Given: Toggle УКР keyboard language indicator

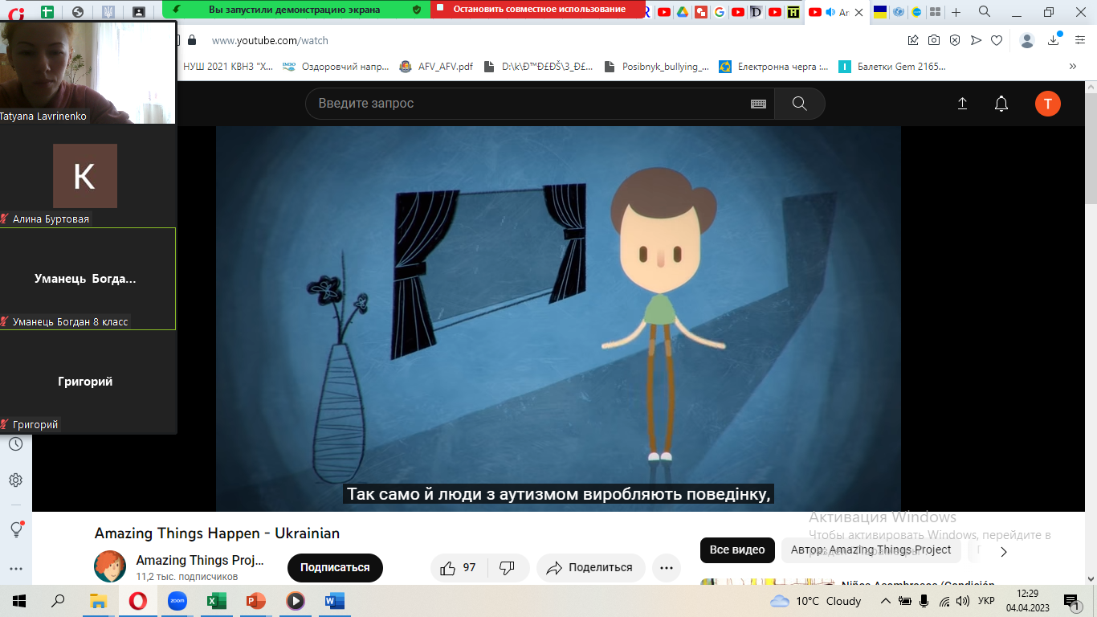Looking at the screenshot, I should tap(986, 601).
